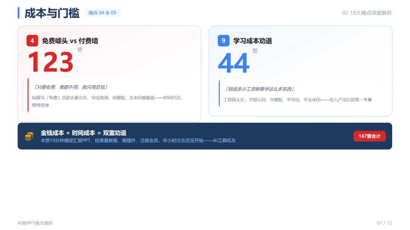Click the banner subtitle starting with 本想10分钟搞定
The image size is (410, 230).
[x=138, y=140]
